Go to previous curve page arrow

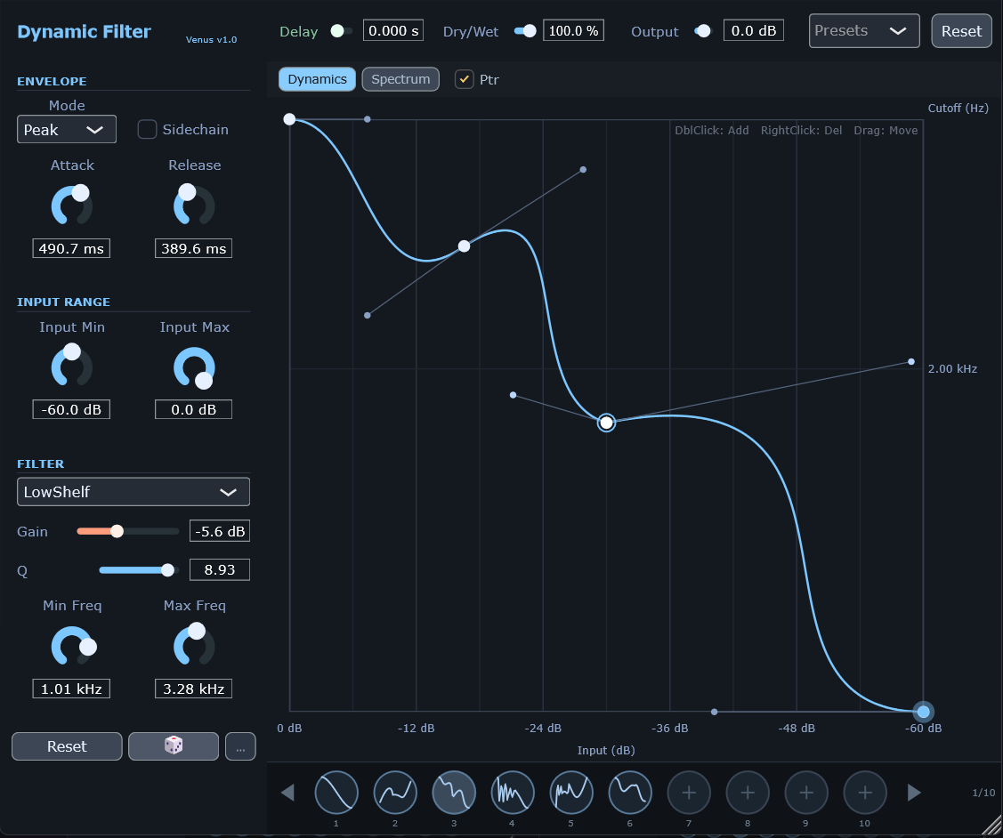click(287, 793)
